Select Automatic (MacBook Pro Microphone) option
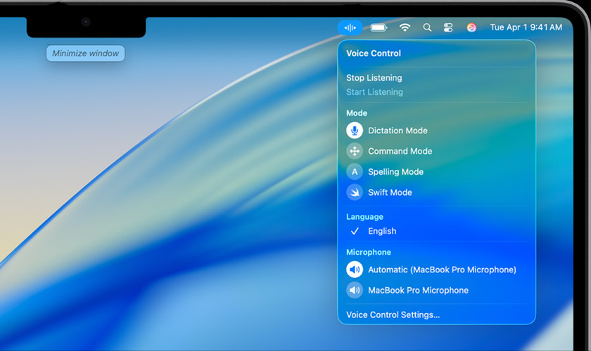This screenshot has width=591, height=351. click(436, 270)
